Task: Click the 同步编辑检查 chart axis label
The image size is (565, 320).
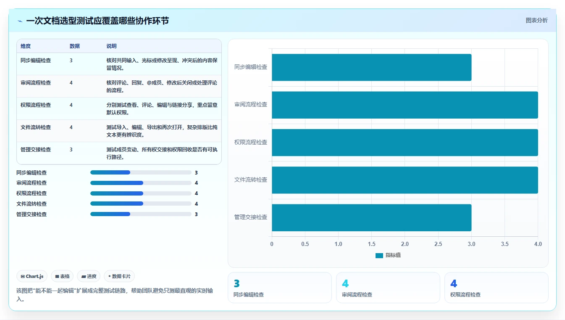Action: coord(251,67)
